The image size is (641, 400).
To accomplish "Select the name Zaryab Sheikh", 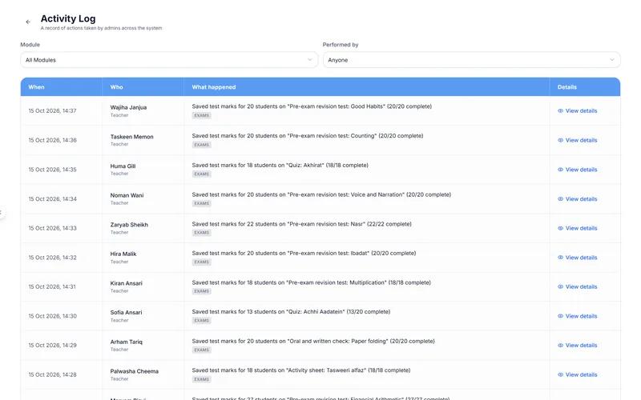I will (x=129, y=225).
